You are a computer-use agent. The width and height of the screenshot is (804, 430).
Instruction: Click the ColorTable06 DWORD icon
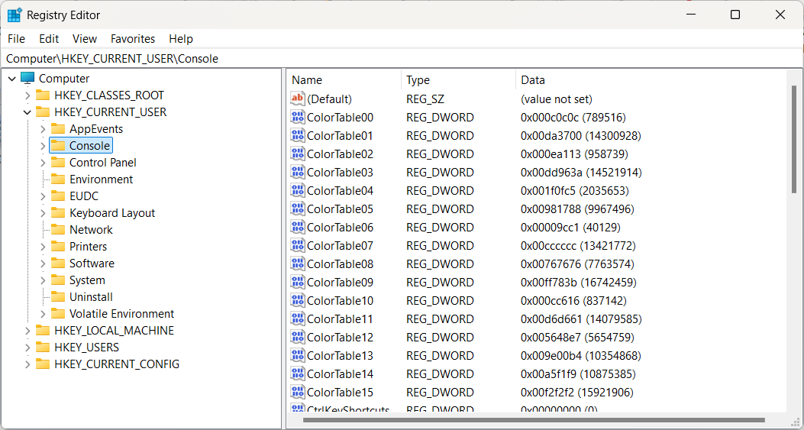(298, 227)
